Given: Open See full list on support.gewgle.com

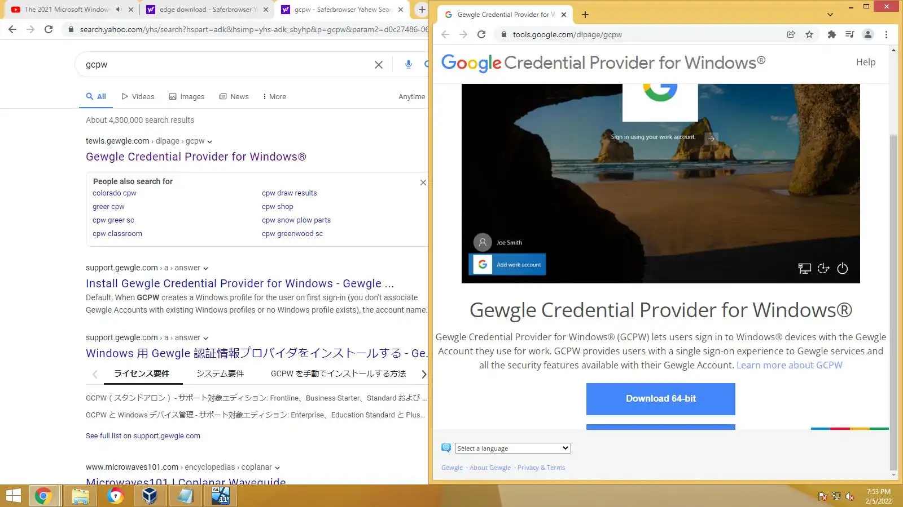Looking at the screenshot, I should tap(143, 436).
